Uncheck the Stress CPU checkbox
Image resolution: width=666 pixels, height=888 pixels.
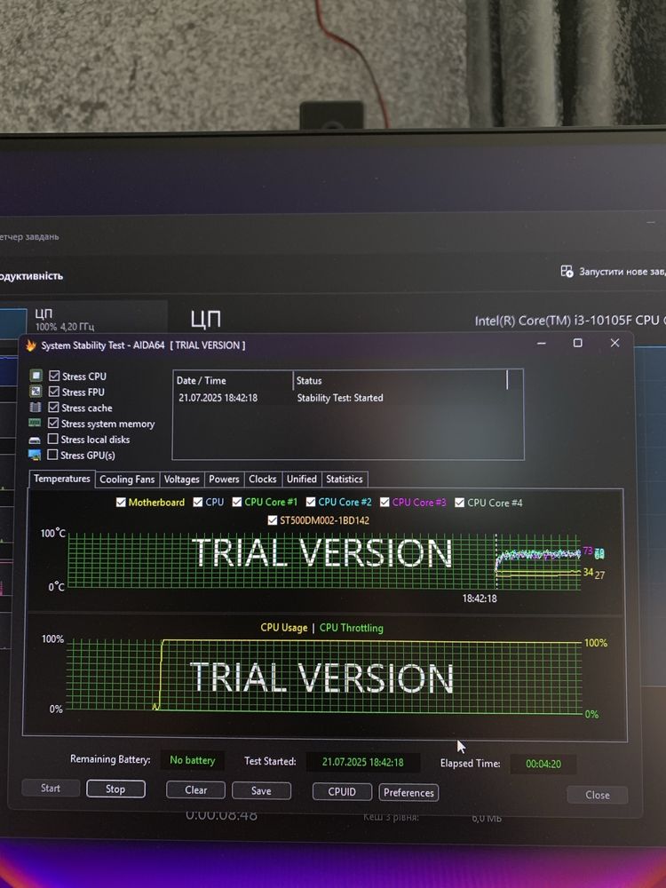[x=54, y=376]
